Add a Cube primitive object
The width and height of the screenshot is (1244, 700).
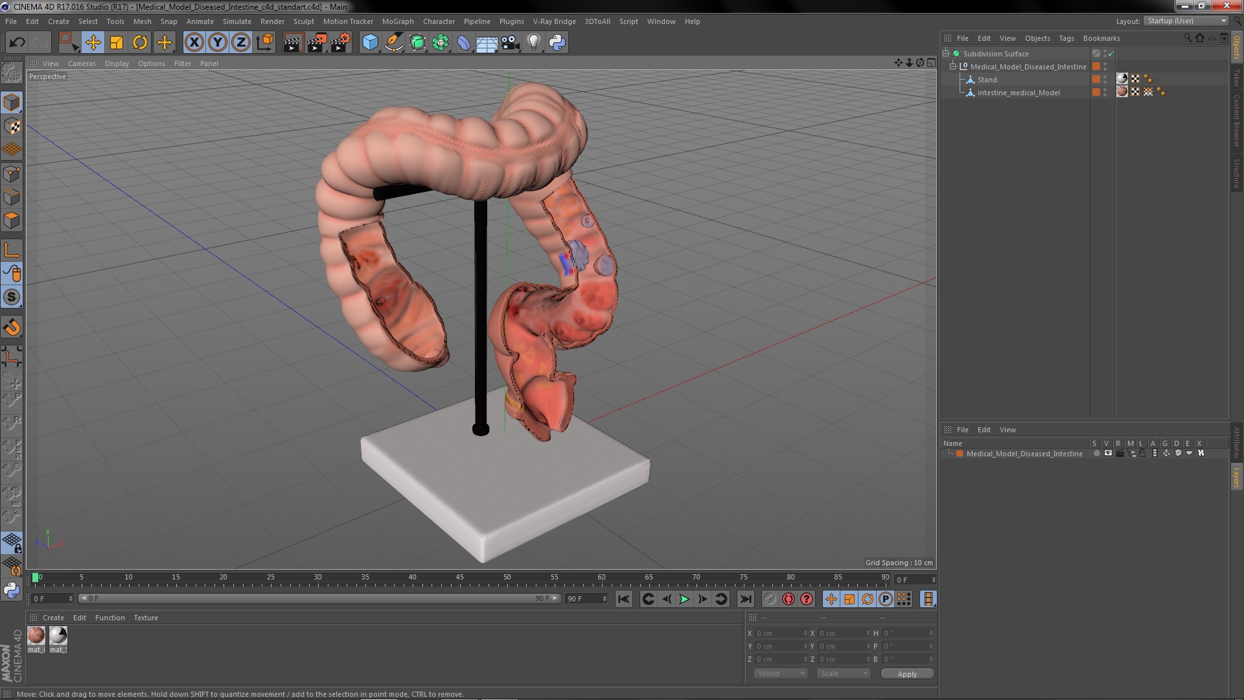(370, 43)
